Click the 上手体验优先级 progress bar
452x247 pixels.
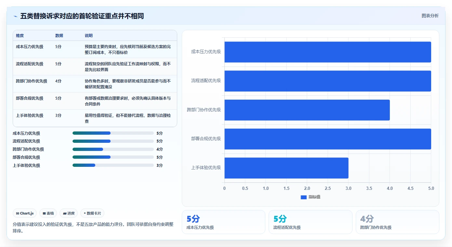[x=113, y=165]
